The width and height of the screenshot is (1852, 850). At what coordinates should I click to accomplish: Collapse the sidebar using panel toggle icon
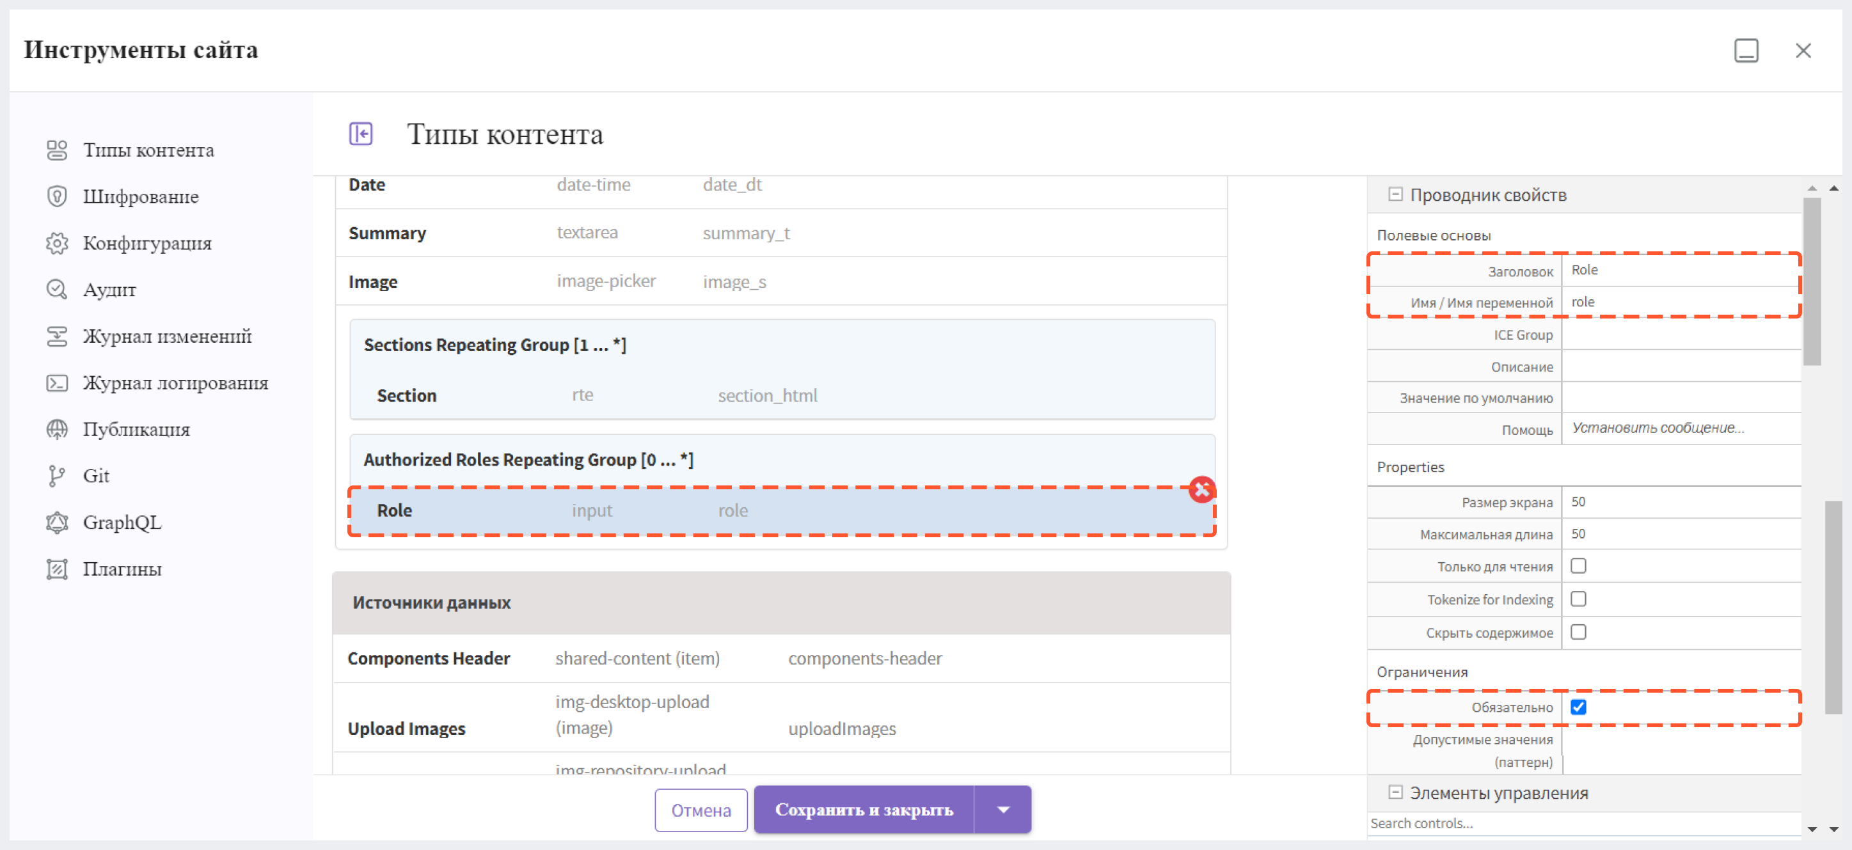[361, 134]
